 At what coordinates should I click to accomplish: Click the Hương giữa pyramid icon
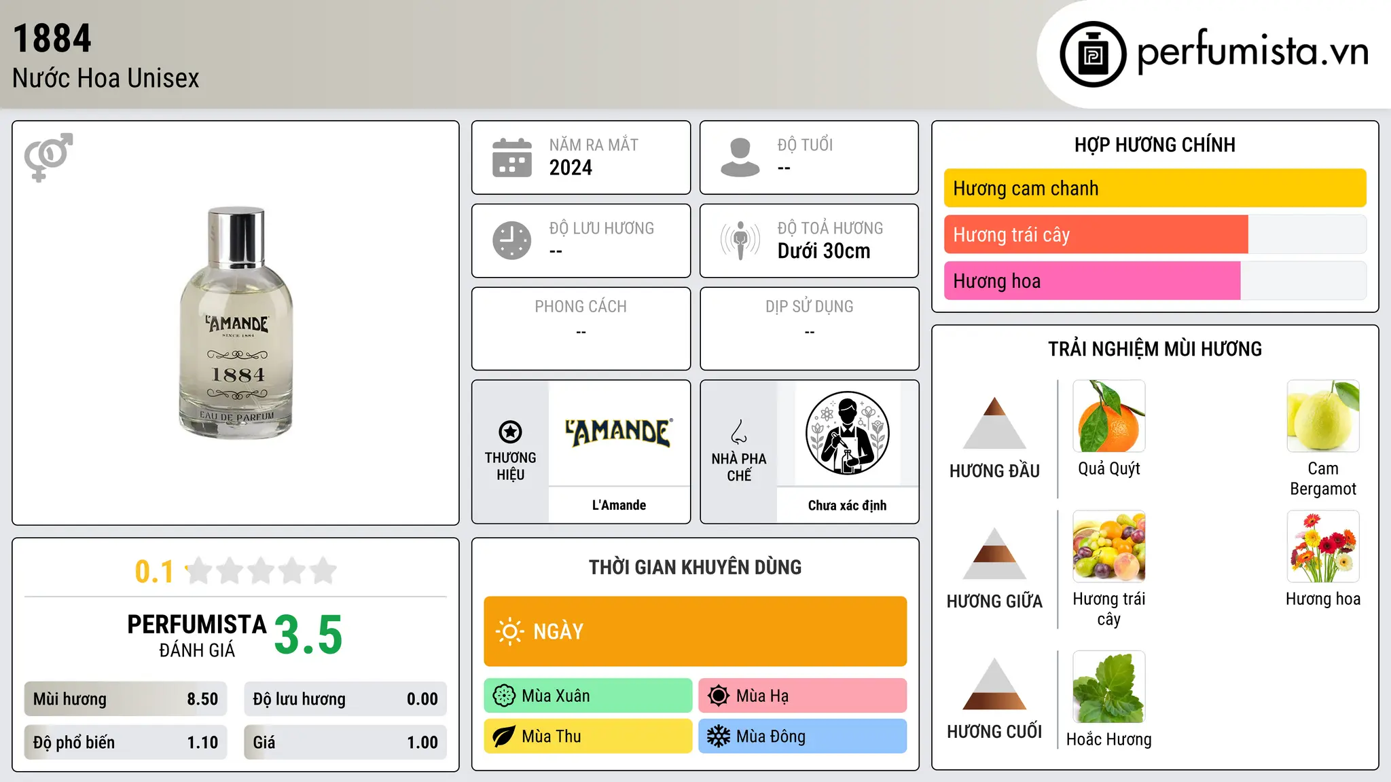(x=994, y=553)
